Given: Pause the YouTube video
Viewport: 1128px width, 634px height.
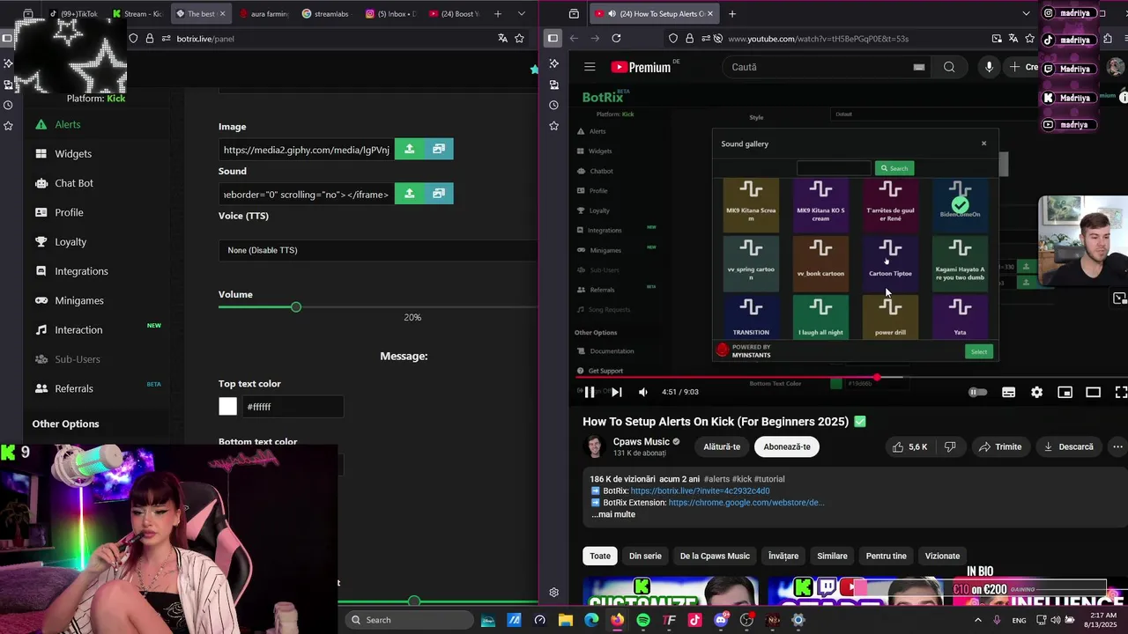Looking at the screenshot, I should (x=590, y=392).
